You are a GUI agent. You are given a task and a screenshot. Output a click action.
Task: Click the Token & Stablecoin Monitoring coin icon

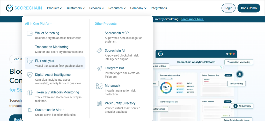pos(30,93)
